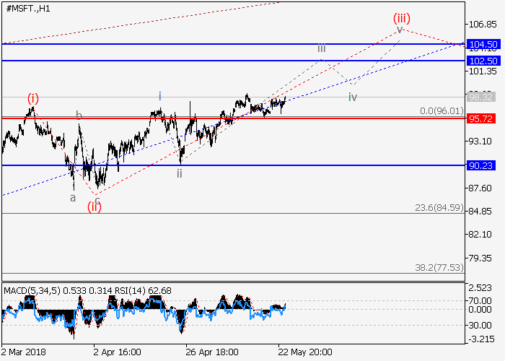Click the 22 May 20:00 time axis label
This screenshot has width=505, height=361.
coord(306,352)
